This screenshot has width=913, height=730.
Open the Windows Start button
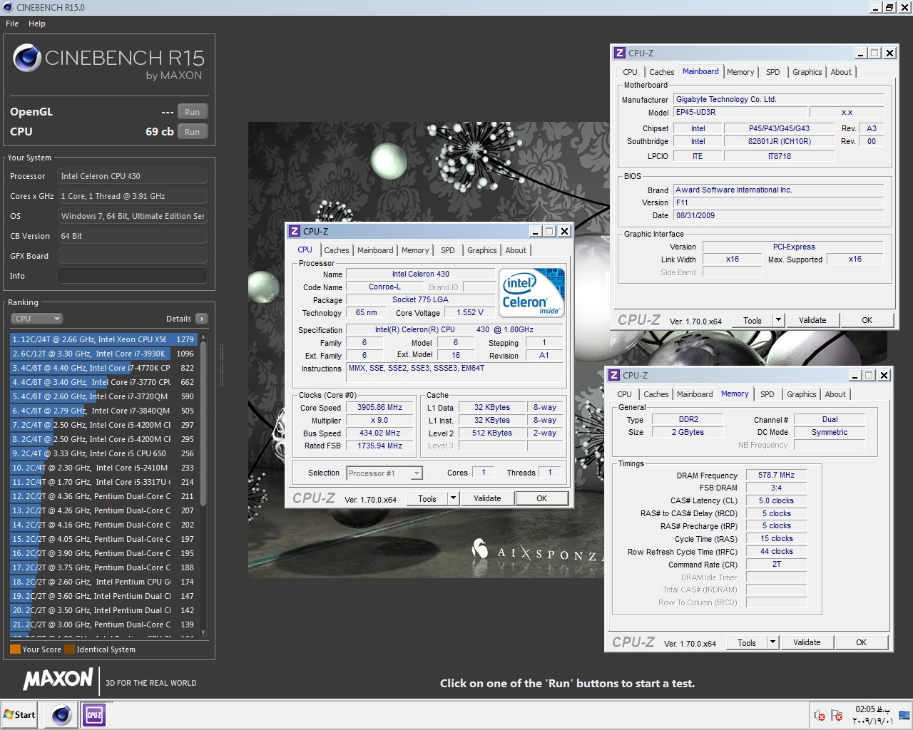(20, 714)
